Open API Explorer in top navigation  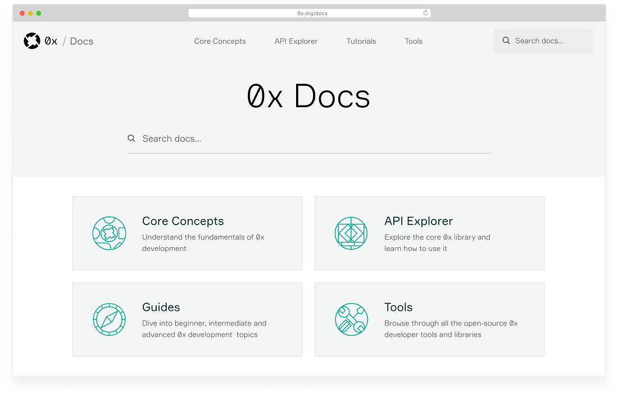[296, 42]
